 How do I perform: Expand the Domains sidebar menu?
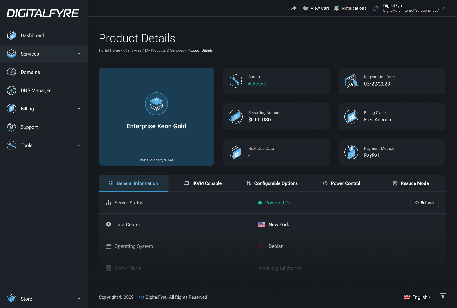[x=44, y=72]
